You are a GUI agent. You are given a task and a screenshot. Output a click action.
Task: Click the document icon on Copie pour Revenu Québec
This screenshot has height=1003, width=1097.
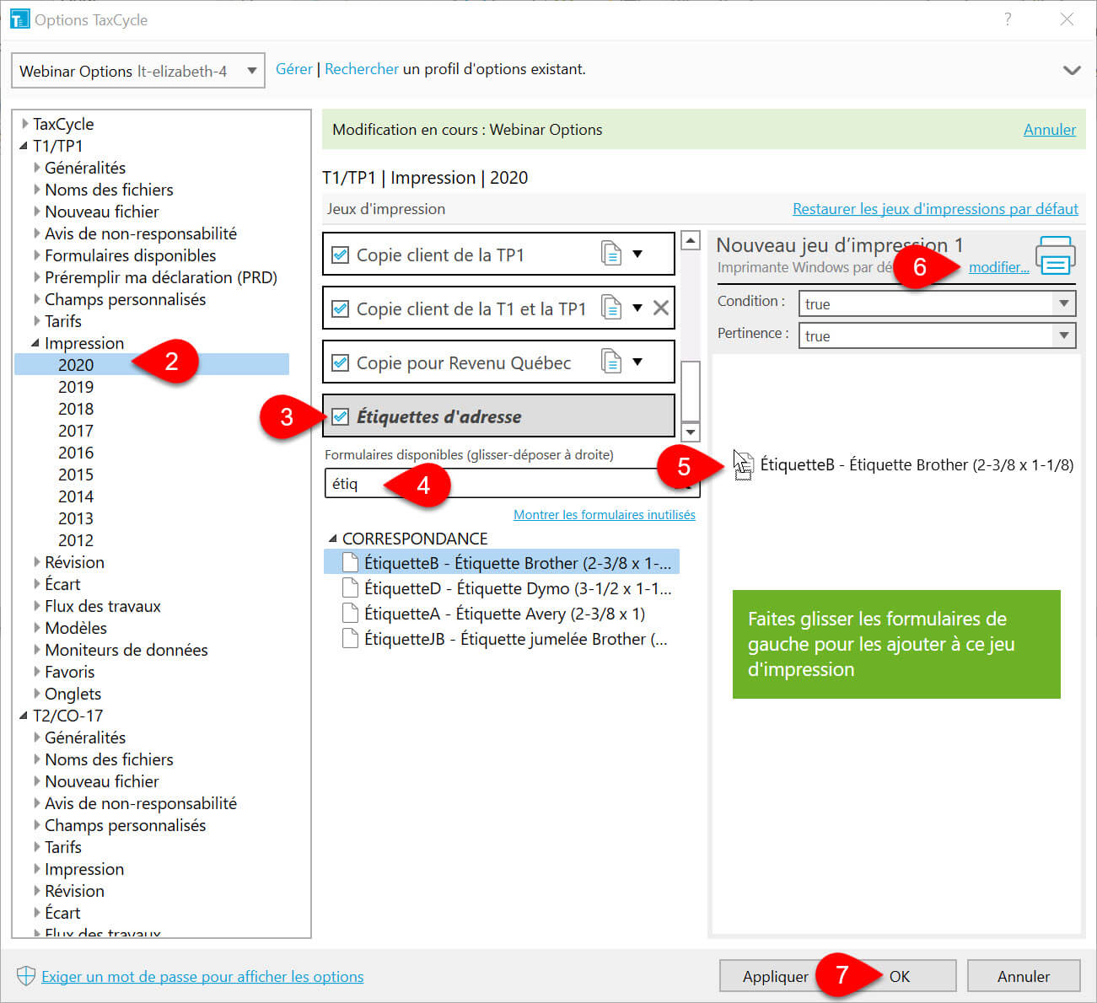[x=611, y=362]
